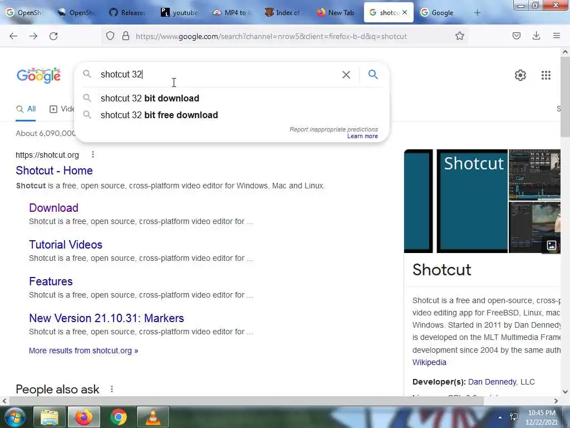The width and height of the screenshot is (570, 428).
Task: Open Windows Start menu orb
Action: point(14,417)
